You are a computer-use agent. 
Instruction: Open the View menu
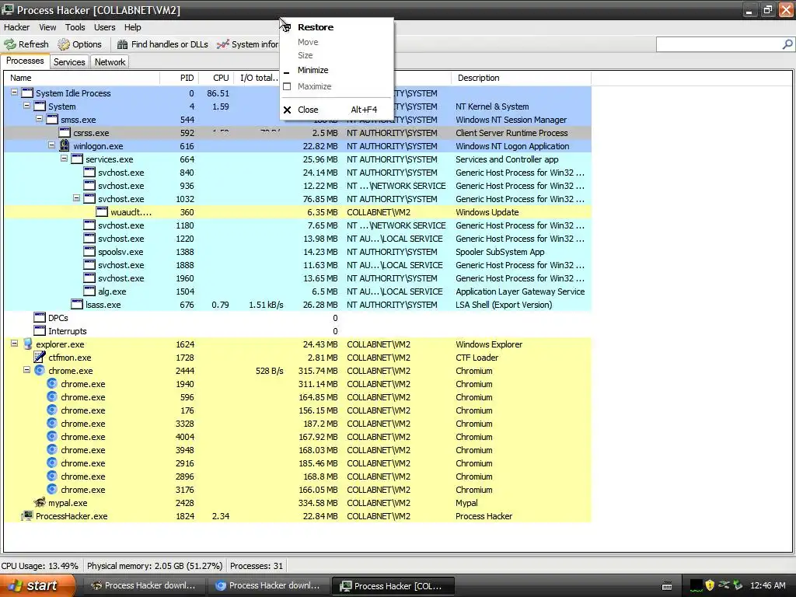(47, 27)
